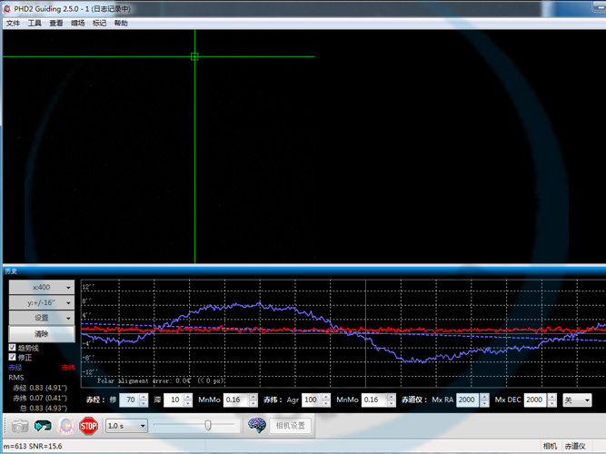Increase the 赤经 修 value with up arrow
The height and width of the screenshot is (454, 606).
coord(145,397)
